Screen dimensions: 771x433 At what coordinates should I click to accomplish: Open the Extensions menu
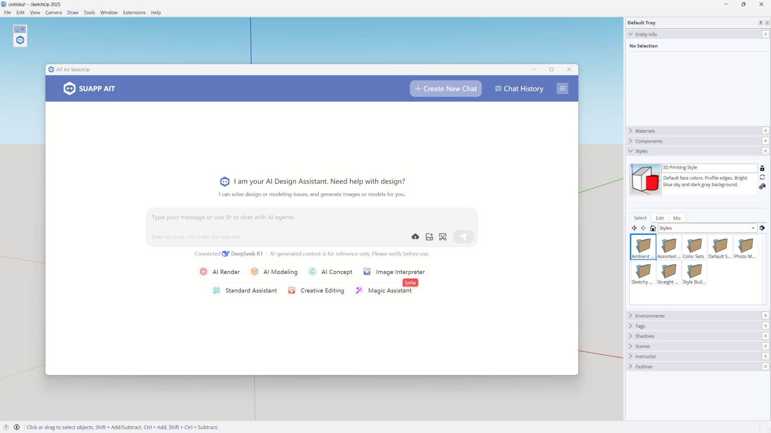pyautogui.click(x=134, y=12)
